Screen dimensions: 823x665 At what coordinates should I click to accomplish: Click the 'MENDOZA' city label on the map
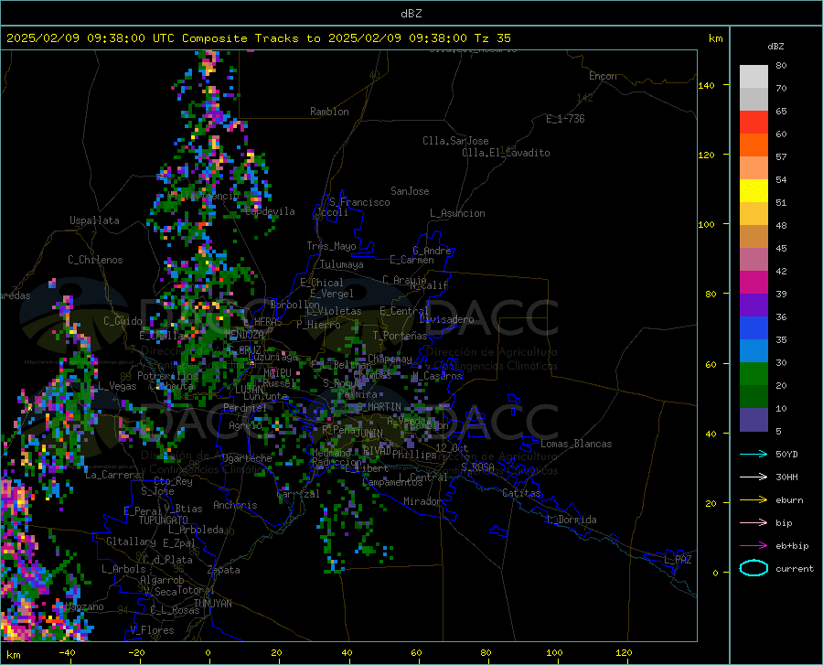(x=244, y=335)
